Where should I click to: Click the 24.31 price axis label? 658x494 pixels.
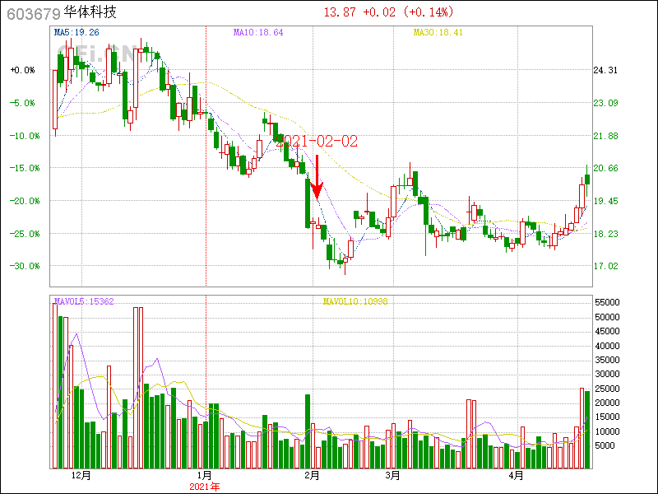(606, 71)
